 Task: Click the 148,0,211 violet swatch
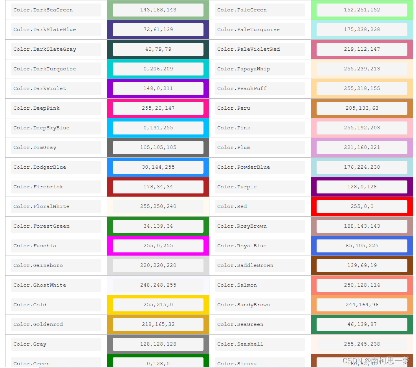coord(158,88)
